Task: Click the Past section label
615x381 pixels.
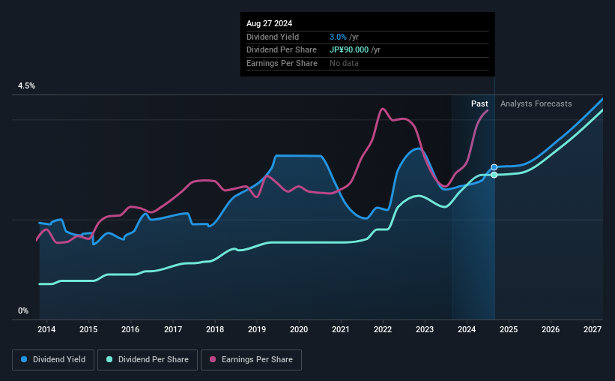Action: (x=479, y=103)
